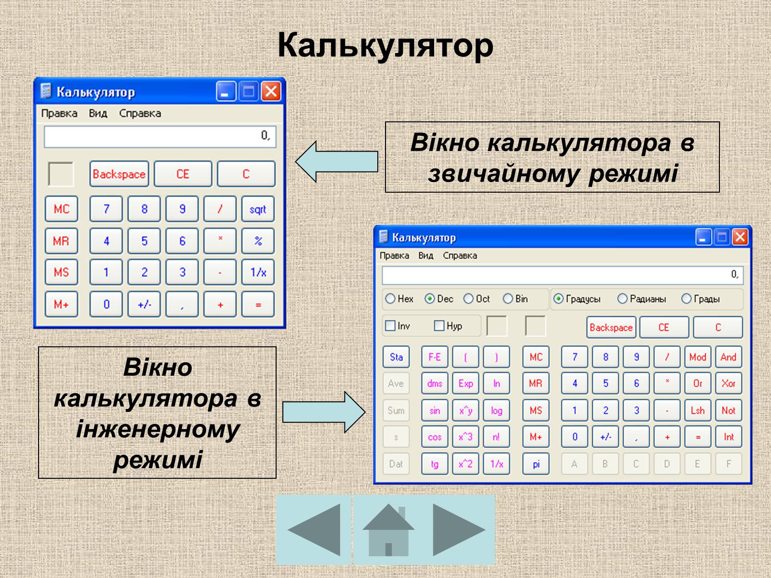The image size is (771, 578).
Task: Click Backspace in standard calculator
Action: click(x=119, y=174)
